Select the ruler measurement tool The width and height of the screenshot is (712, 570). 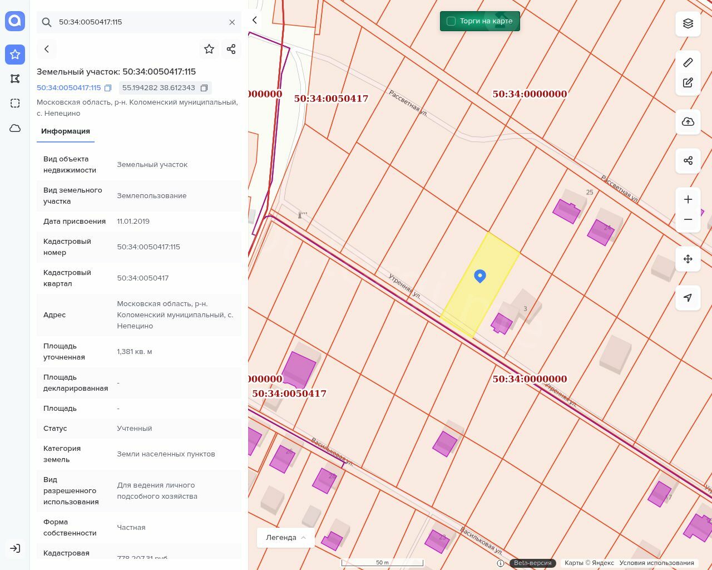click(688, 62)
